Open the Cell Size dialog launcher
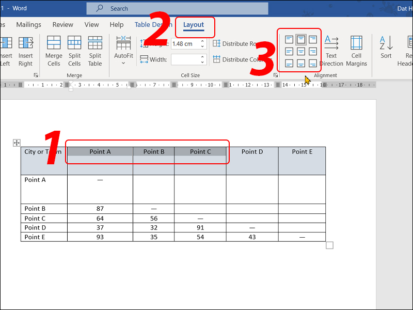Screen dimensions: 413x310 coord(276,75)
